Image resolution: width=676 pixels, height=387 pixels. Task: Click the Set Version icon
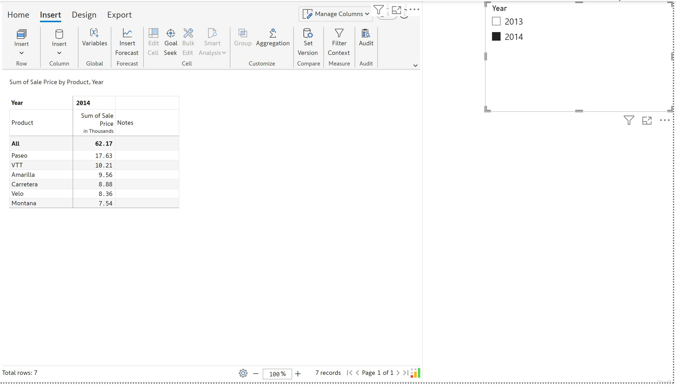(308, 33)
